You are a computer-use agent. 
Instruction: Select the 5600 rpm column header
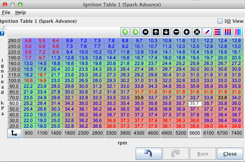coord(195,133)
